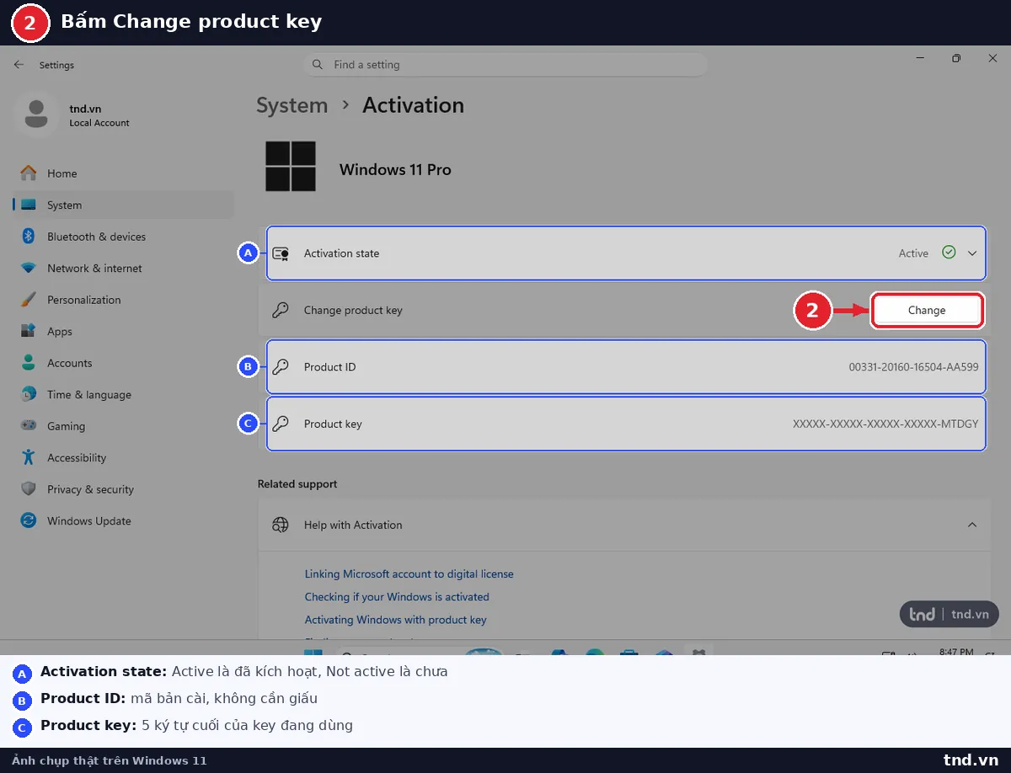
Task: Click the taskbar clock showing 8:47 PM
Action: coord(955,651)
